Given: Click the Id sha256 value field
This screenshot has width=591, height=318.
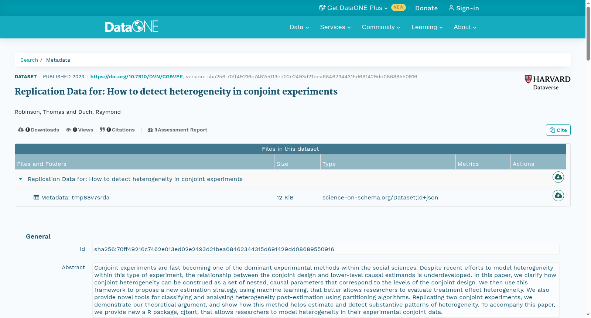Looking at the screenshot, I should click(326, 249).
